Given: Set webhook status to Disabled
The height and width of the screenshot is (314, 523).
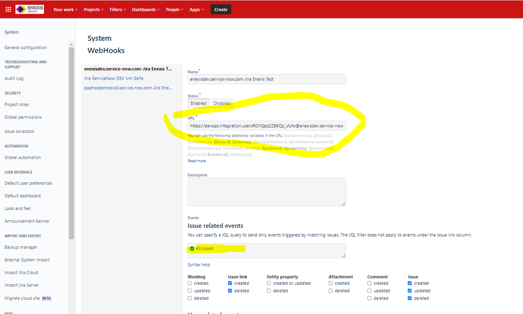Looking at the screenshot, I should 222,103.
